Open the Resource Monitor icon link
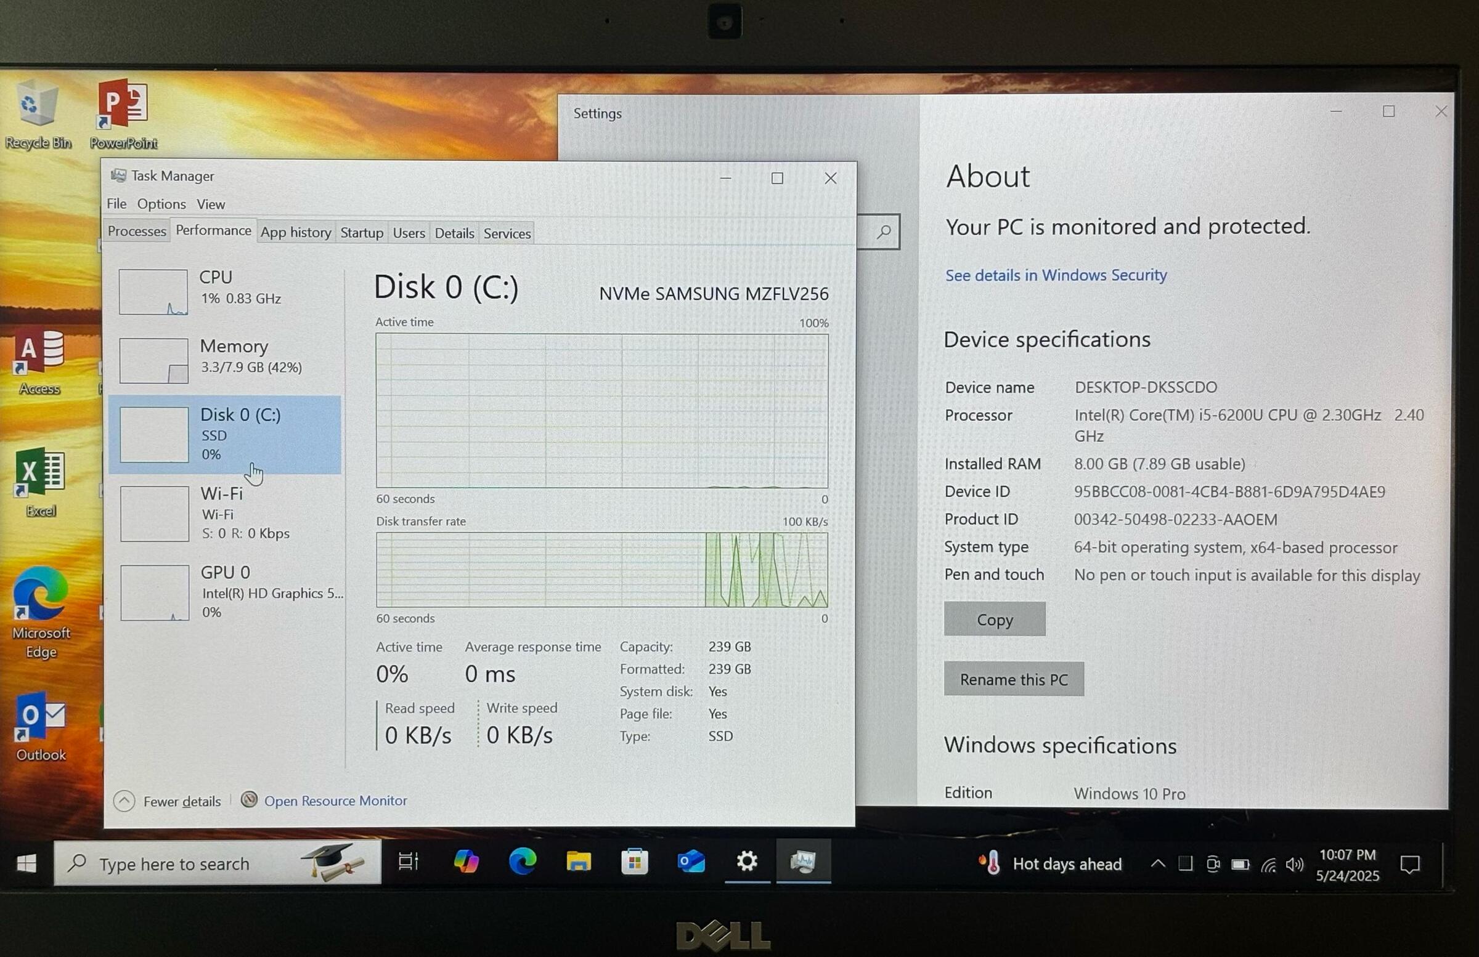Image resolution: width=1479 pixels, height=957 pixels. (x=249, y=799)
